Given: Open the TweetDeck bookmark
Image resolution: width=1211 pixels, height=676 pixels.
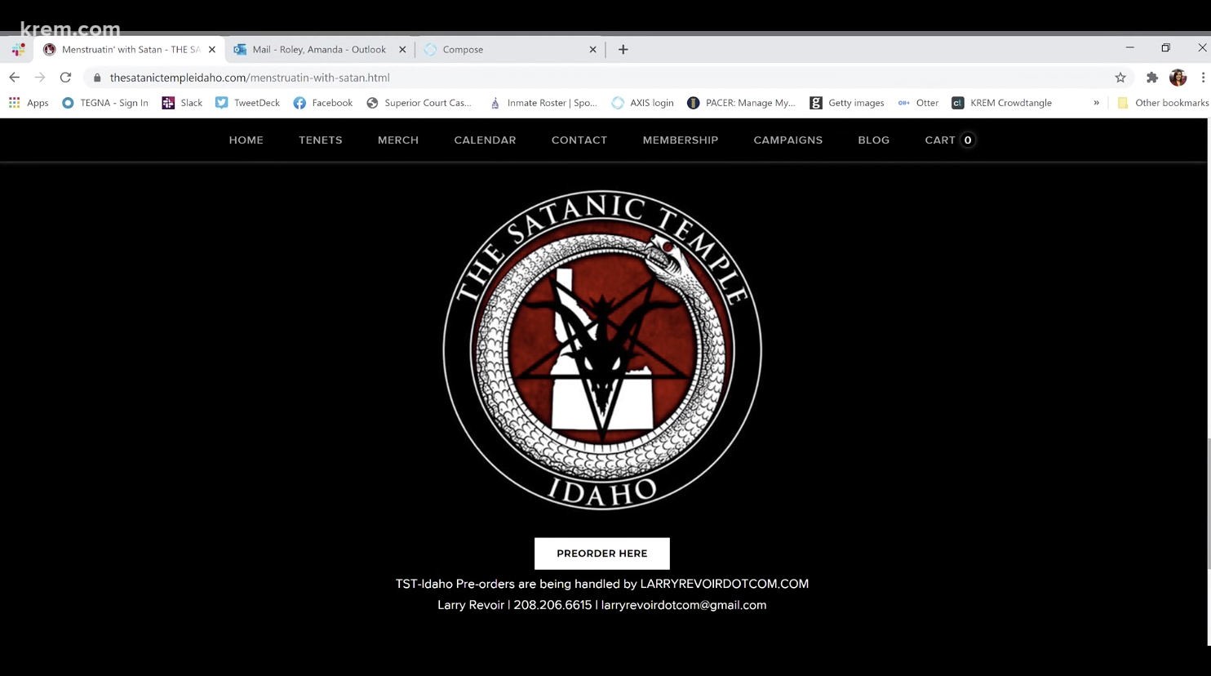Looking at the screenshot, I should point(247,103).
